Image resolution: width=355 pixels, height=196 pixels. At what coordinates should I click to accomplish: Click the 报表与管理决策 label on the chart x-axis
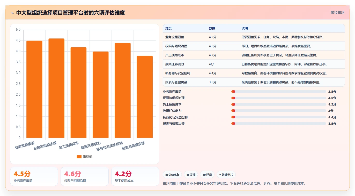pyautogui.click(x=134, y=146)
